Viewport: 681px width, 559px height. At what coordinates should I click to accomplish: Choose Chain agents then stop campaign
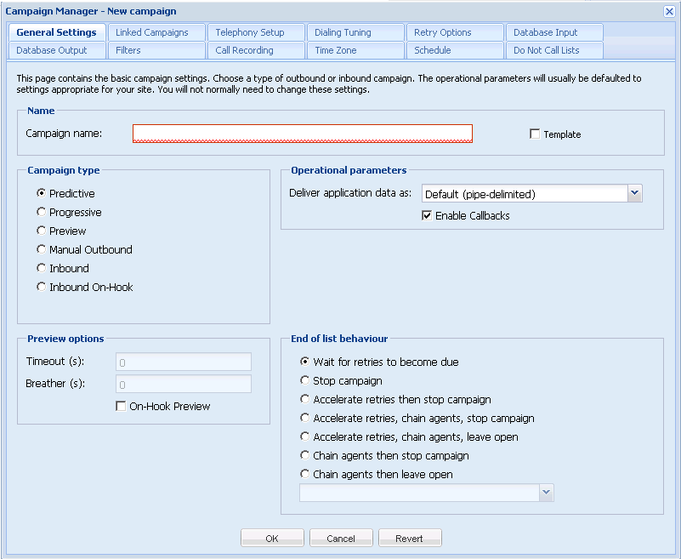(x=305, y=455)
